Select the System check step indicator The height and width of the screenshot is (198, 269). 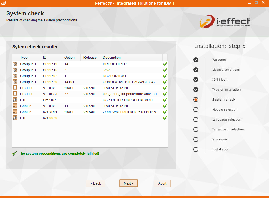[196, 100]
